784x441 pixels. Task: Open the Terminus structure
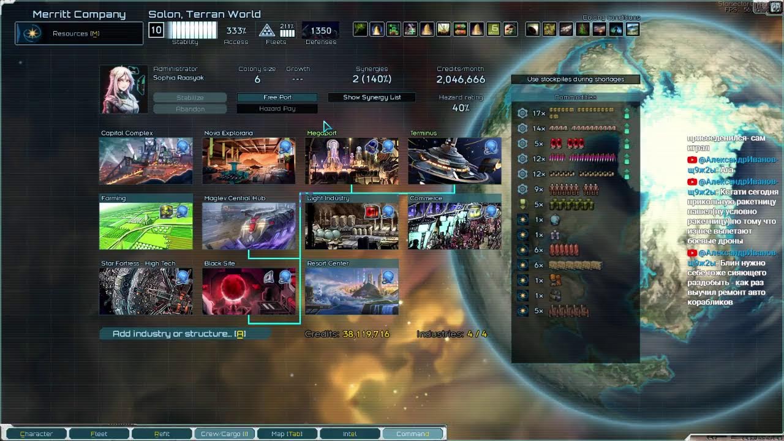click(x=454, y=160)
